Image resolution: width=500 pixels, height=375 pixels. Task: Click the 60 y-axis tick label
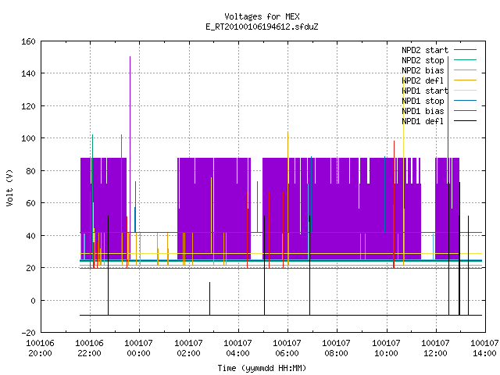click(30, 203)
